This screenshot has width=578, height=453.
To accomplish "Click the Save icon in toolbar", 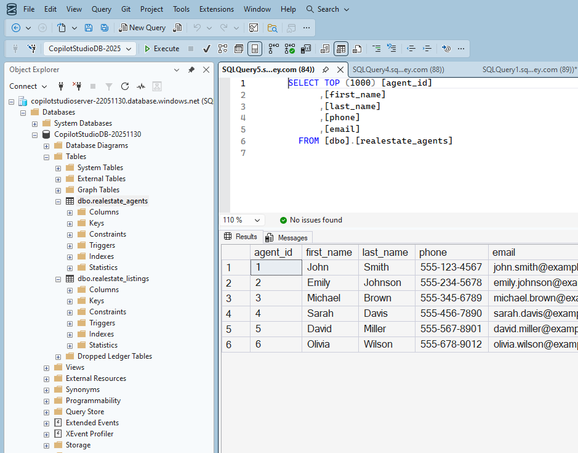I will click(x=89, y=28).
